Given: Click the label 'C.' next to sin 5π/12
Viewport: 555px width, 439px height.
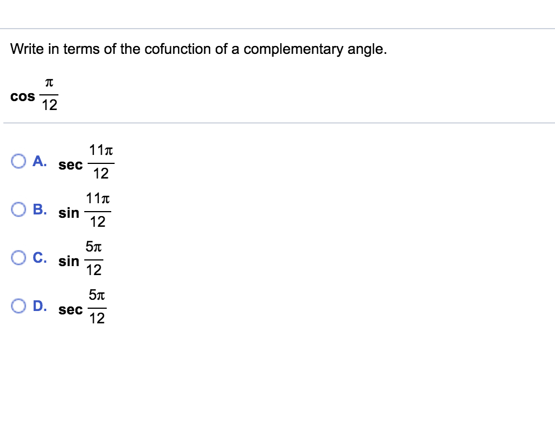Looking at the screenshot, I should pyautogui.click(x=39, y=258).
